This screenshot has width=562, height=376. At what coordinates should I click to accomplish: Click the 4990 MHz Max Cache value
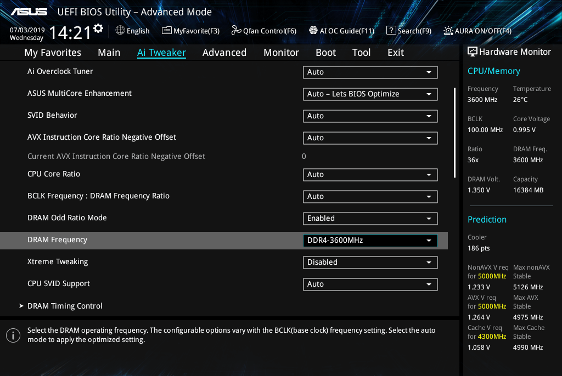[x=528, y=347]
